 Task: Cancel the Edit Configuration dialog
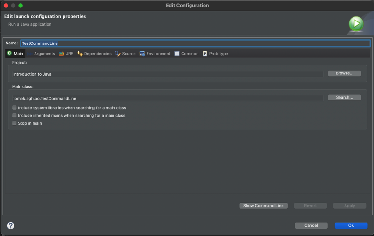point(311,225)
